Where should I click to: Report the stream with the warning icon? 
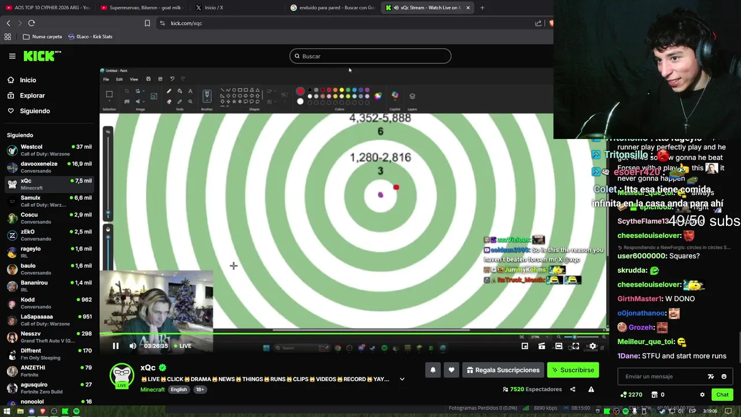click(591, 389)
